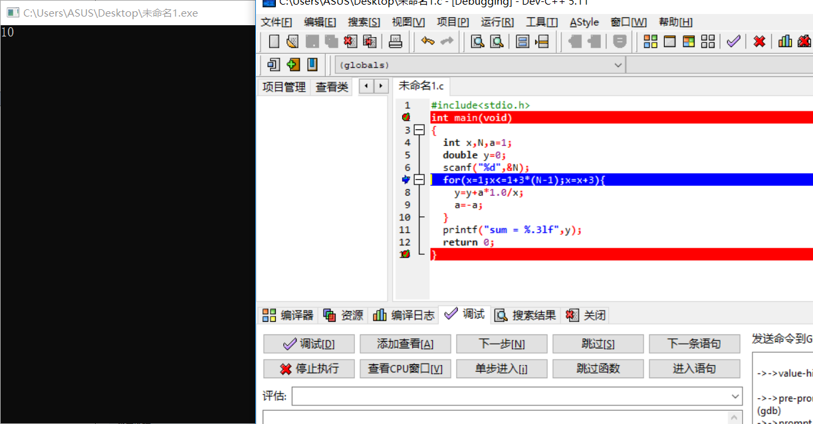Toggle the breakpoint marker on line 2

coord(406,117)
